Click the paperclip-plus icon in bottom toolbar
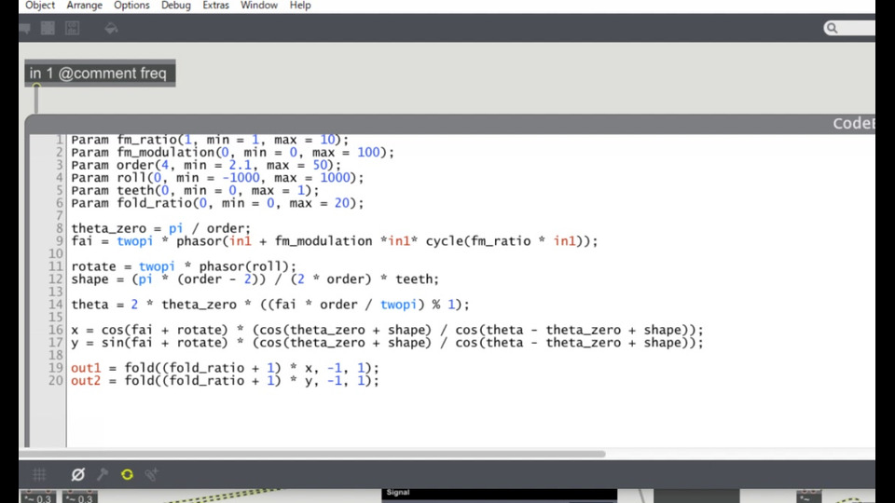Screen dimensions: 895x503 pos(151,474)
